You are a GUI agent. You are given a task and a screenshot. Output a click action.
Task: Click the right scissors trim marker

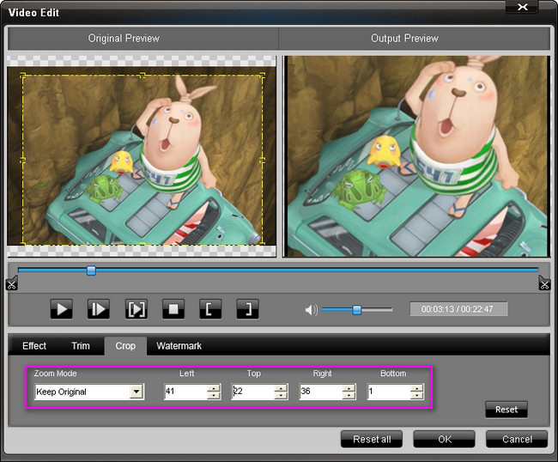click(x=544, y=283)
